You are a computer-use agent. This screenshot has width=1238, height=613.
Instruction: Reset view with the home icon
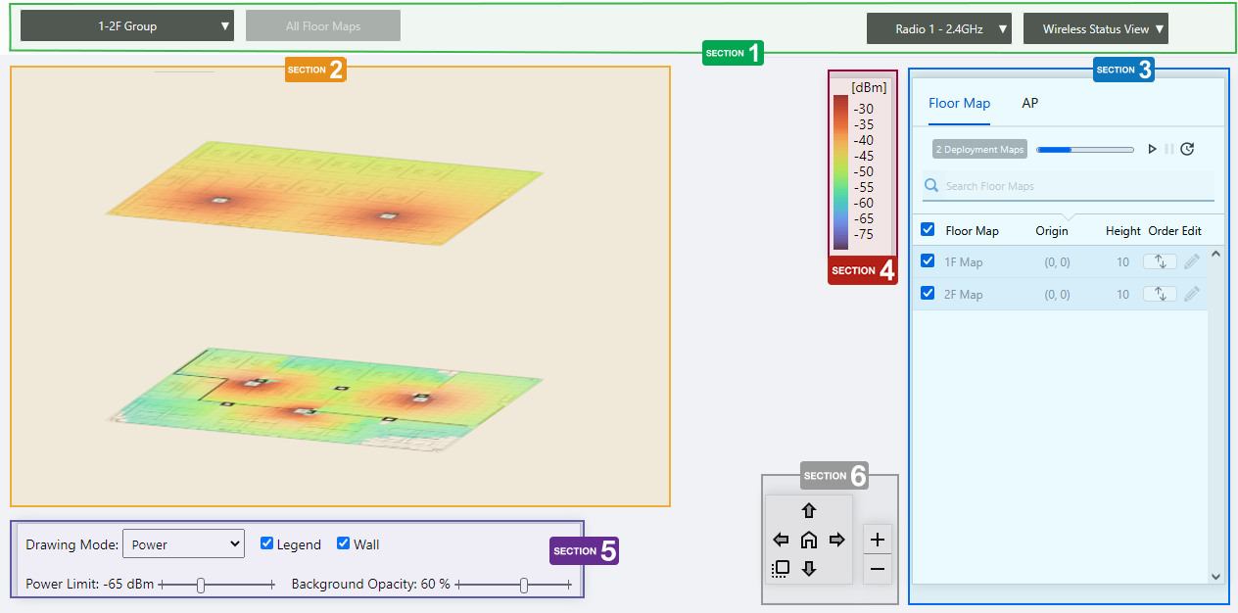(x=809, y=540)
